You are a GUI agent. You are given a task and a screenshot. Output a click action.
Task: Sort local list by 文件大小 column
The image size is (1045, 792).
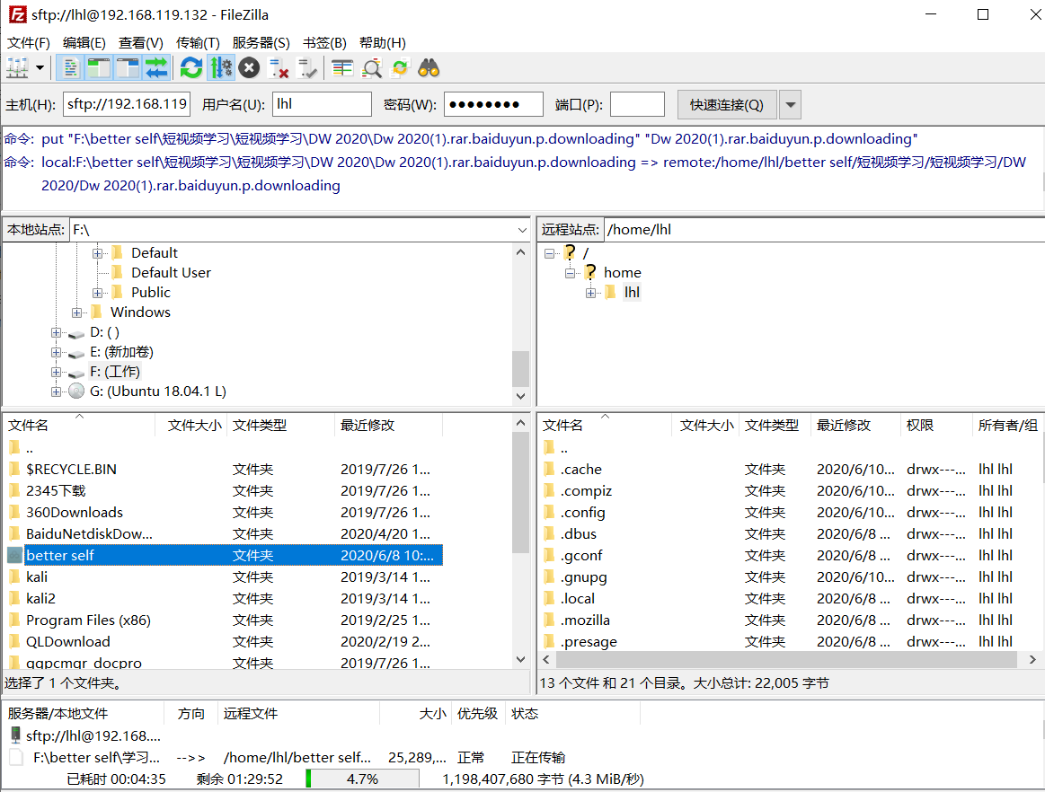192,425
